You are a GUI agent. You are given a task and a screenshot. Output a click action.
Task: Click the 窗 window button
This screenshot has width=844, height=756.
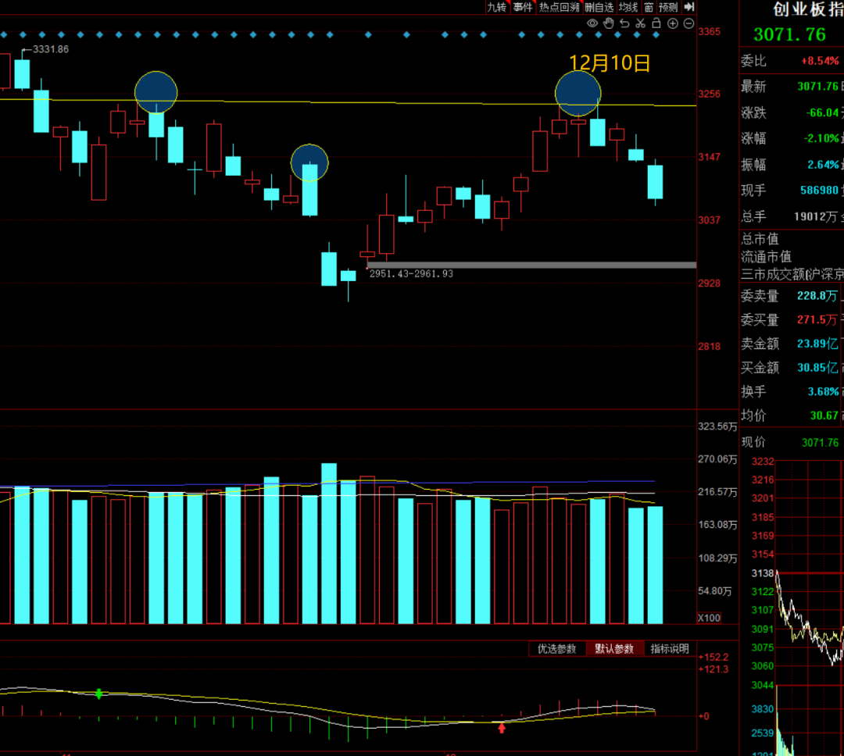point(649,7)
